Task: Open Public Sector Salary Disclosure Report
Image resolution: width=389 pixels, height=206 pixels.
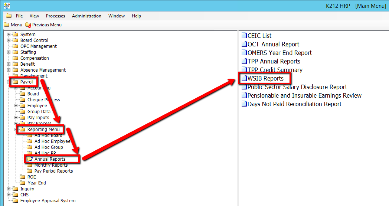Action: click(297, 87)
